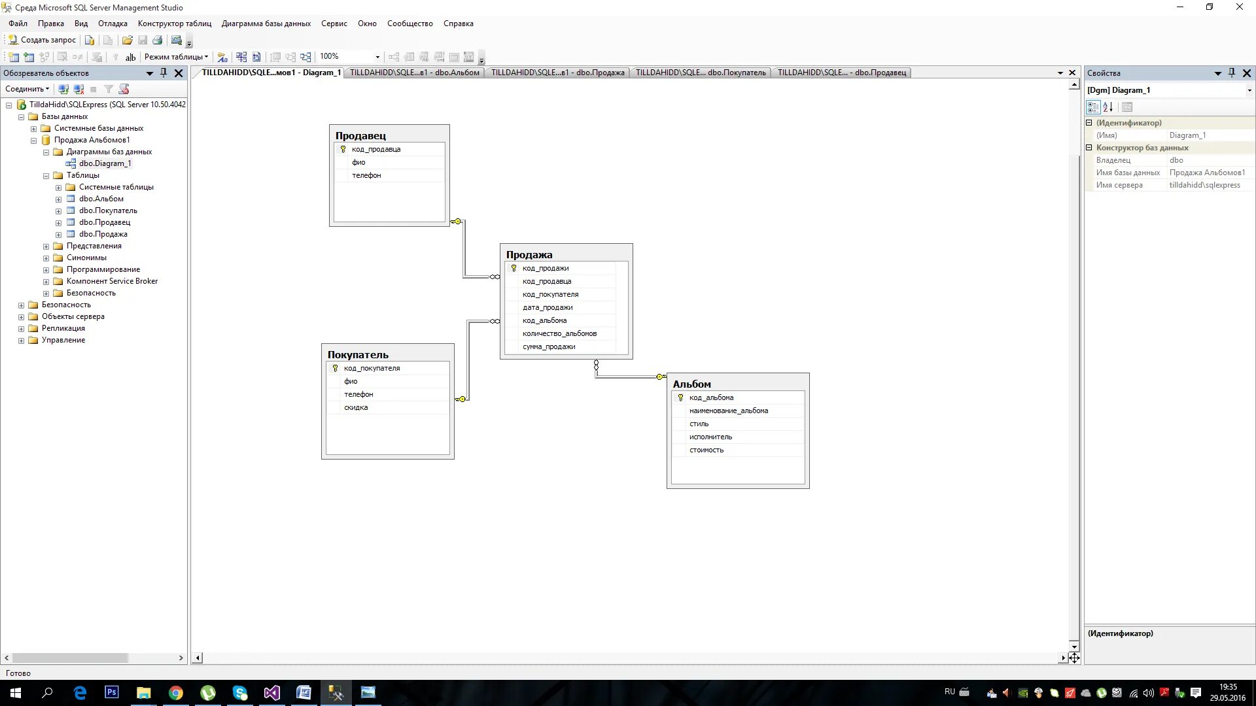Screen dimensions: 1256x706
Task: Toggle categorized view in Свойства panel
Action: [x=1092, y=107]
